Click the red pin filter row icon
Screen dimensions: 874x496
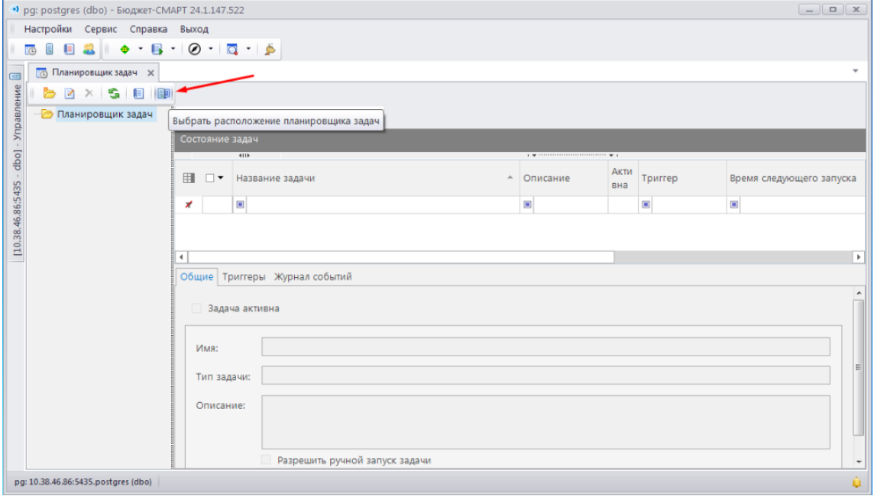pyautogui.click(x=189, y=205)
